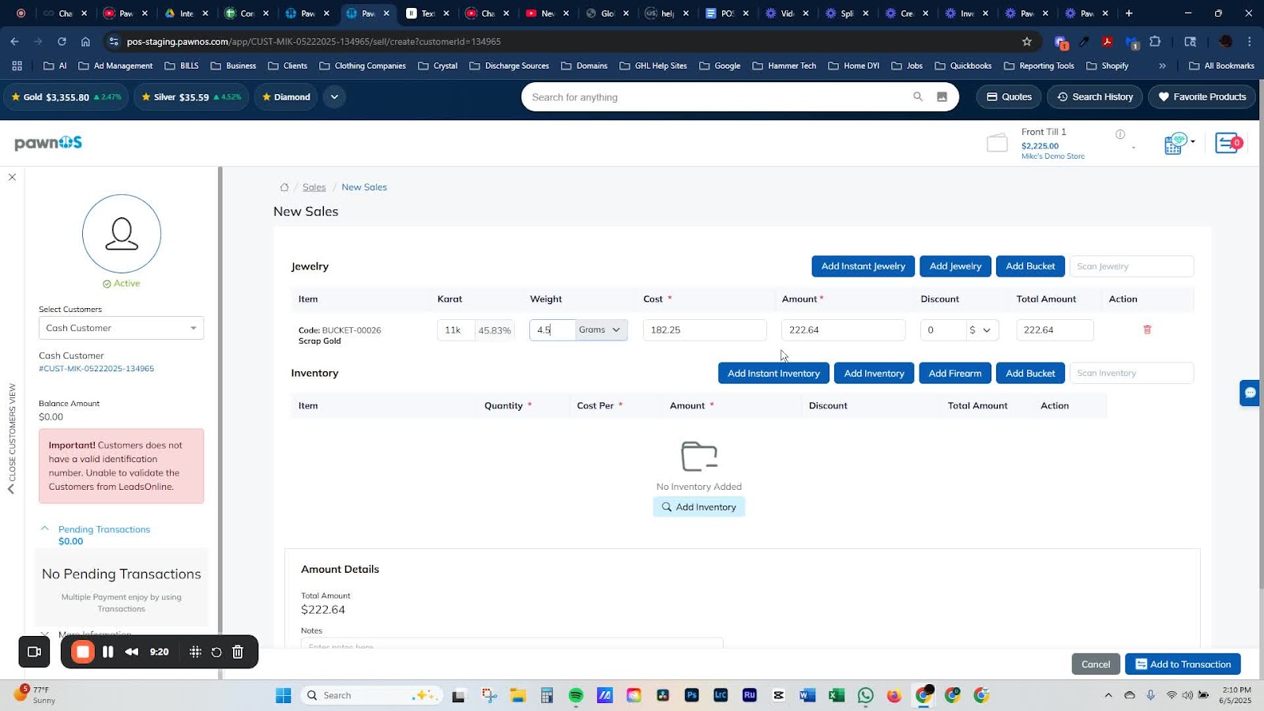Click Add Instant Jewelry button
The height and width of the screenshot is (711, 1264).
[x=863, y=266]
